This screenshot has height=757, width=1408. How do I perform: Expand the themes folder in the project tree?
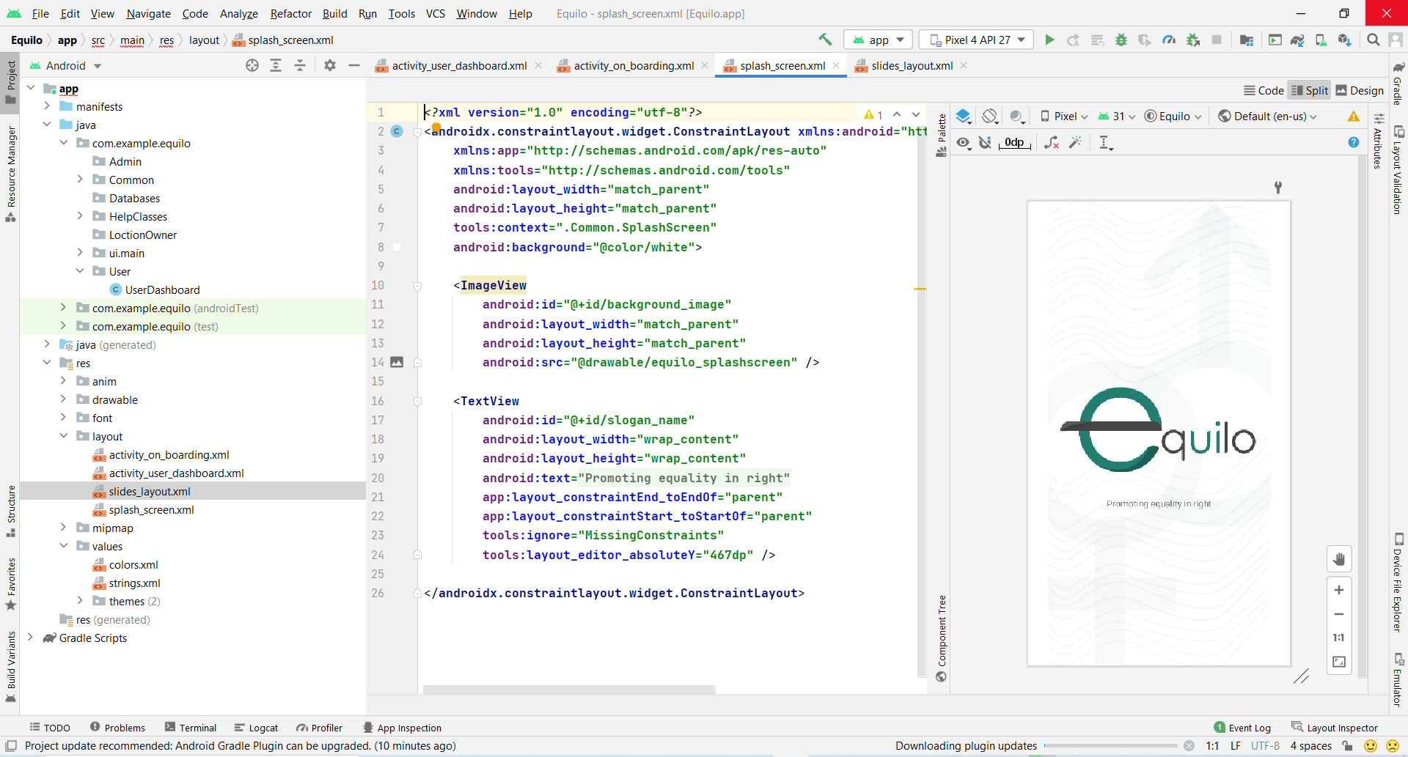pyautogui.click(x=81, y=601)
